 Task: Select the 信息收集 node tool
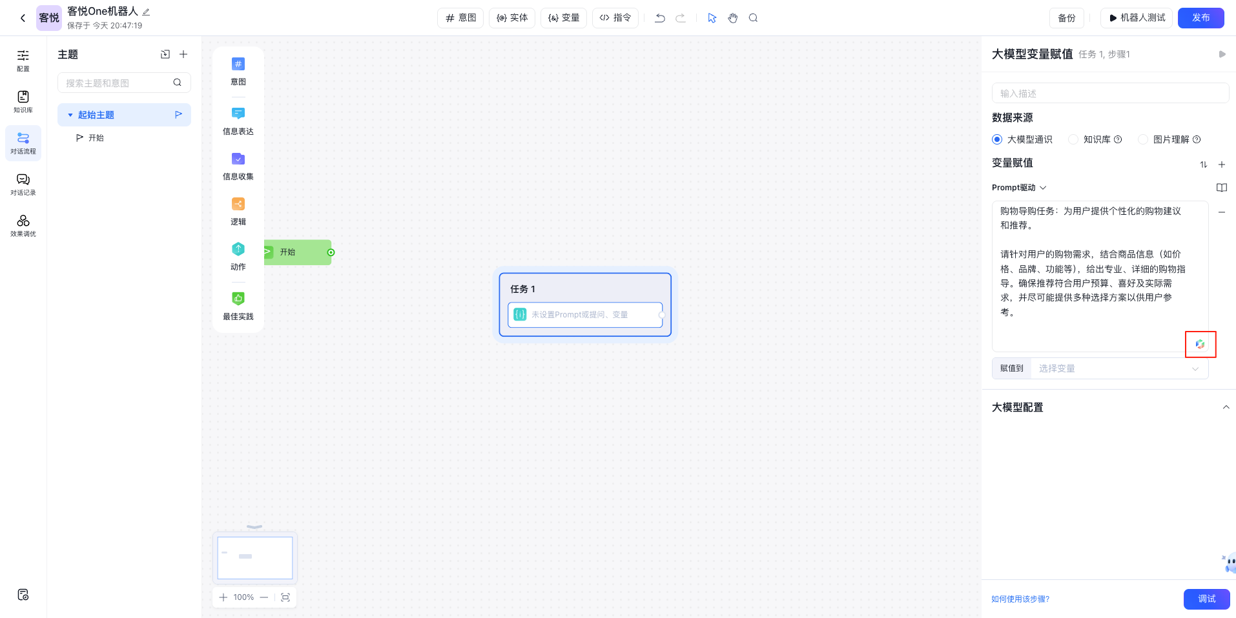(238, 166)
